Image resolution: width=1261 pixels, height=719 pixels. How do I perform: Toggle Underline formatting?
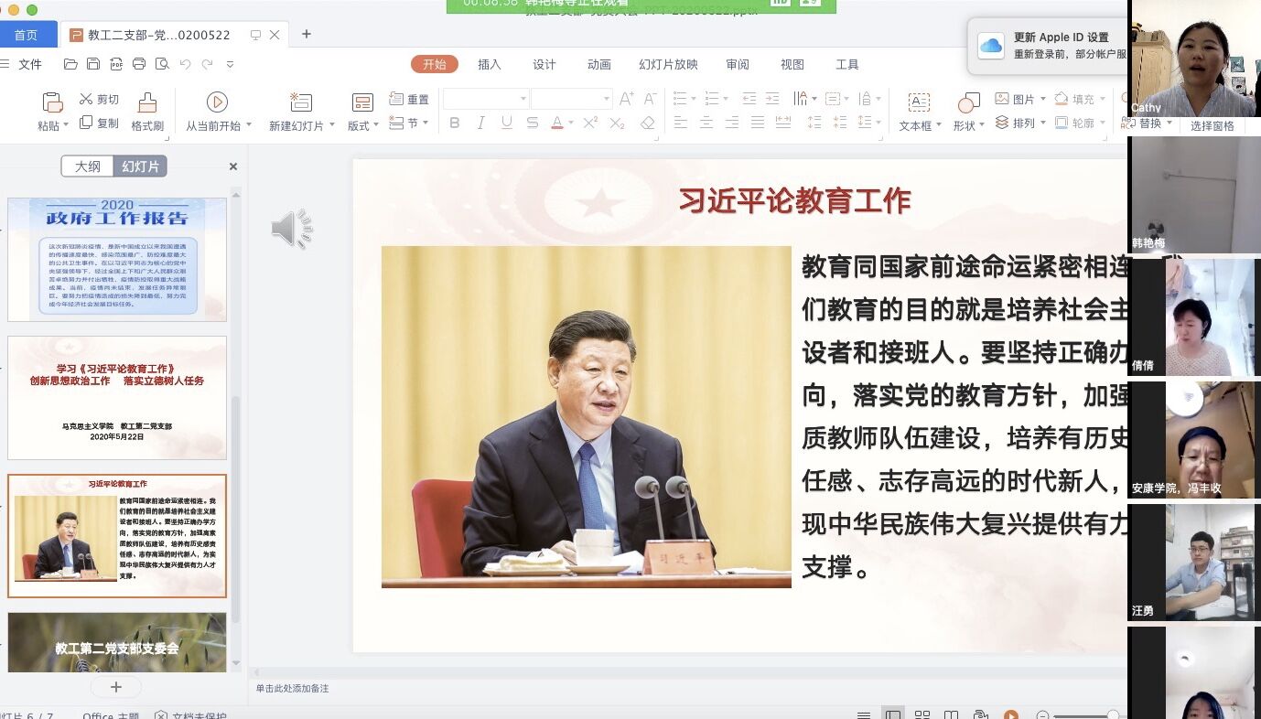coord(507,123)
